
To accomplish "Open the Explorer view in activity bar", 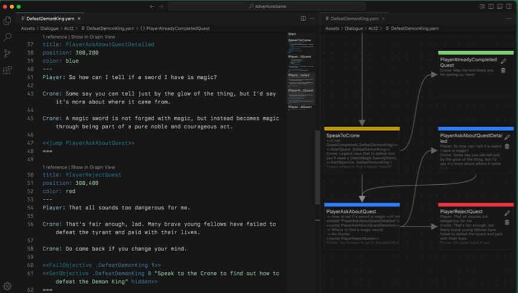I will [x=7, y=21].
